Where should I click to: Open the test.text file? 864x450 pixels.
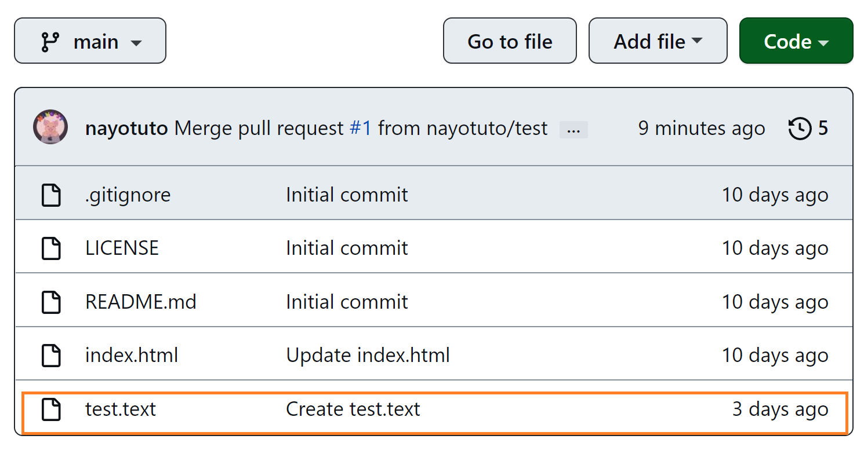pos(121,409)
